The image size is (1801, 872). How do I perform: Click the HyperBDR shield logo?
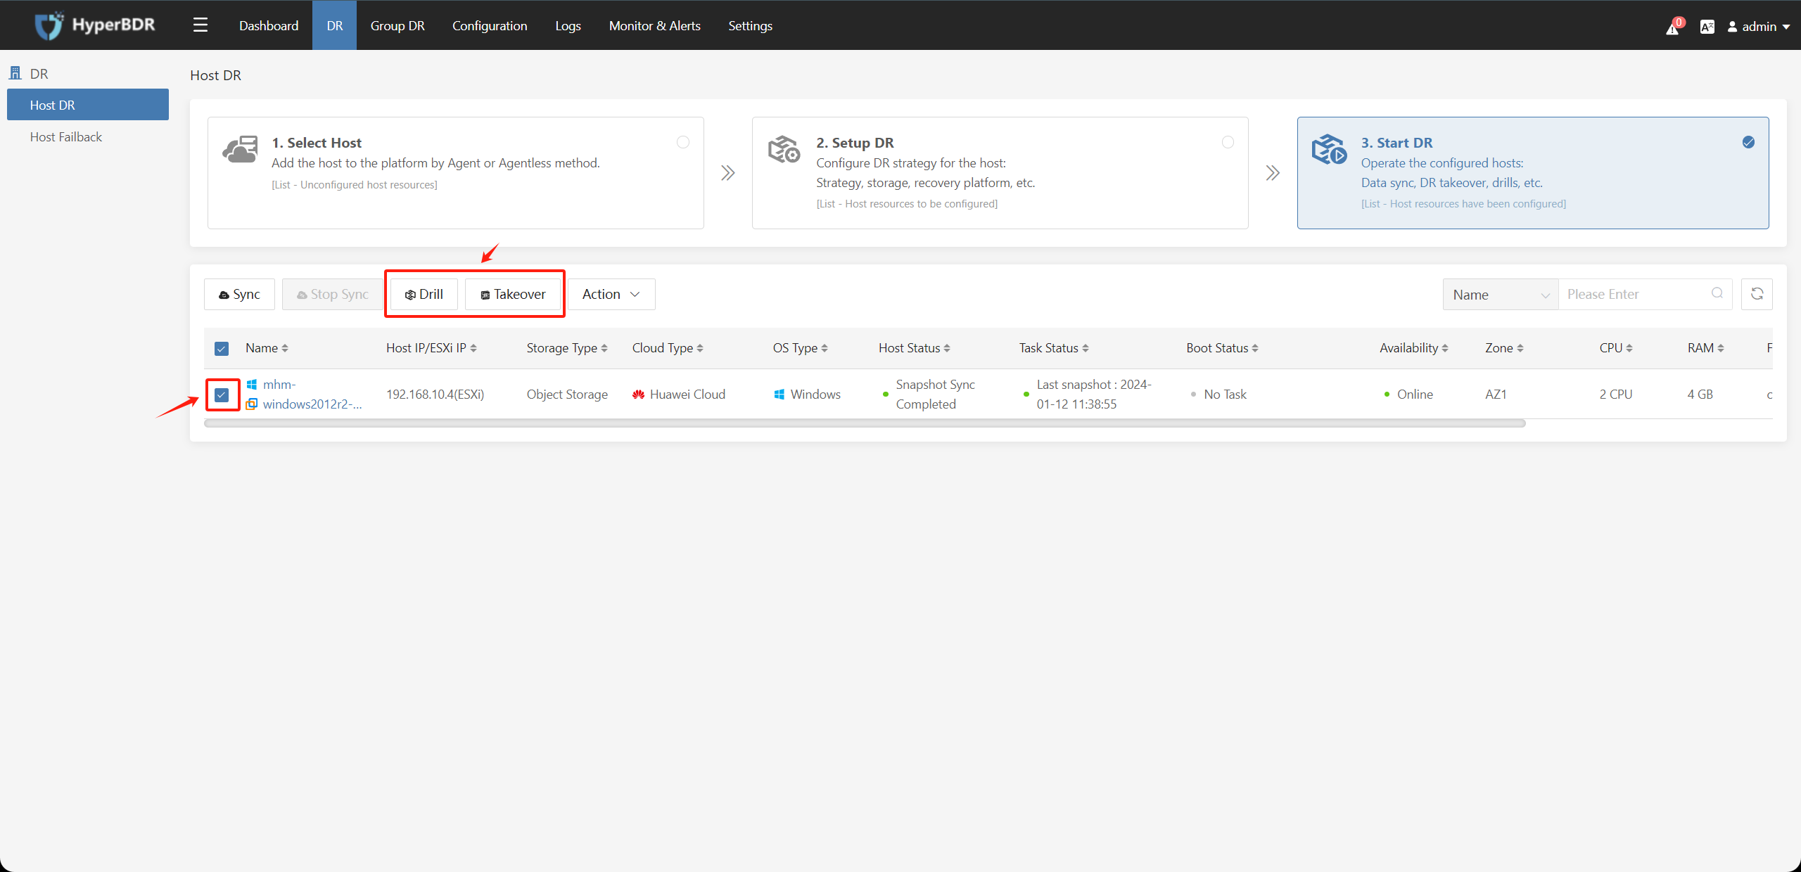[49, 26]
